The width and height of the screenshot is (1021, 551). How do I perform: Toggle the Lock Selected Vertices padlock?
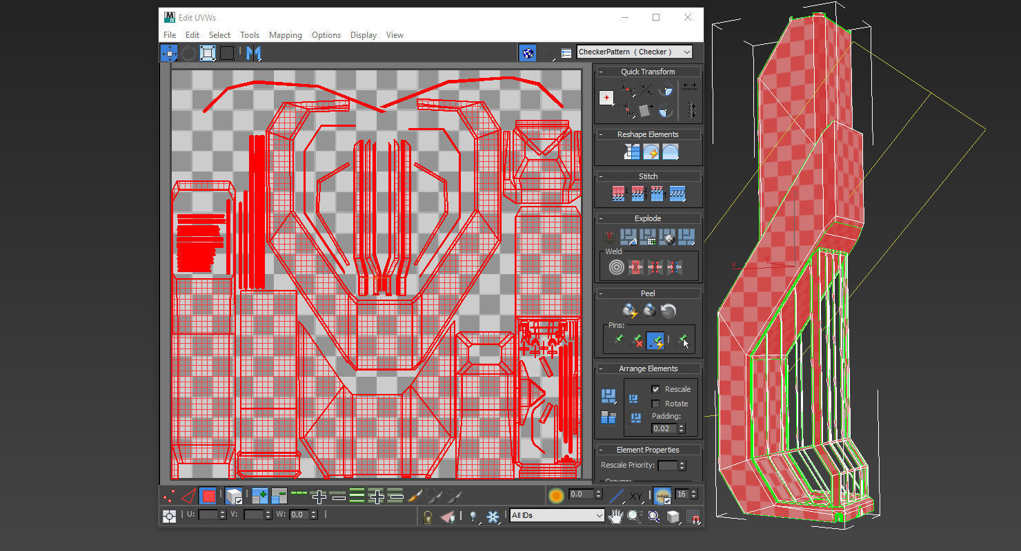click(x=428, y=516)
